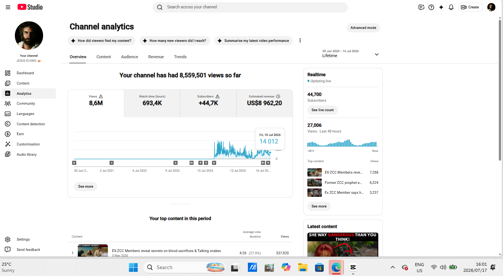Open the Lifetime date range dropdown

pos(350,54)
